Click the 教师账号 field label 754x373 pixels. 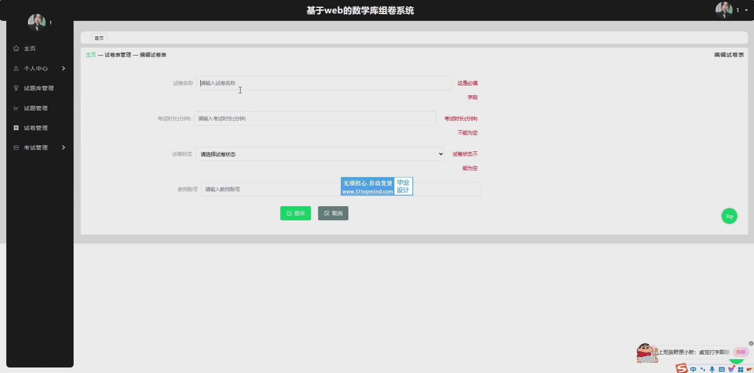pos(187,189)
